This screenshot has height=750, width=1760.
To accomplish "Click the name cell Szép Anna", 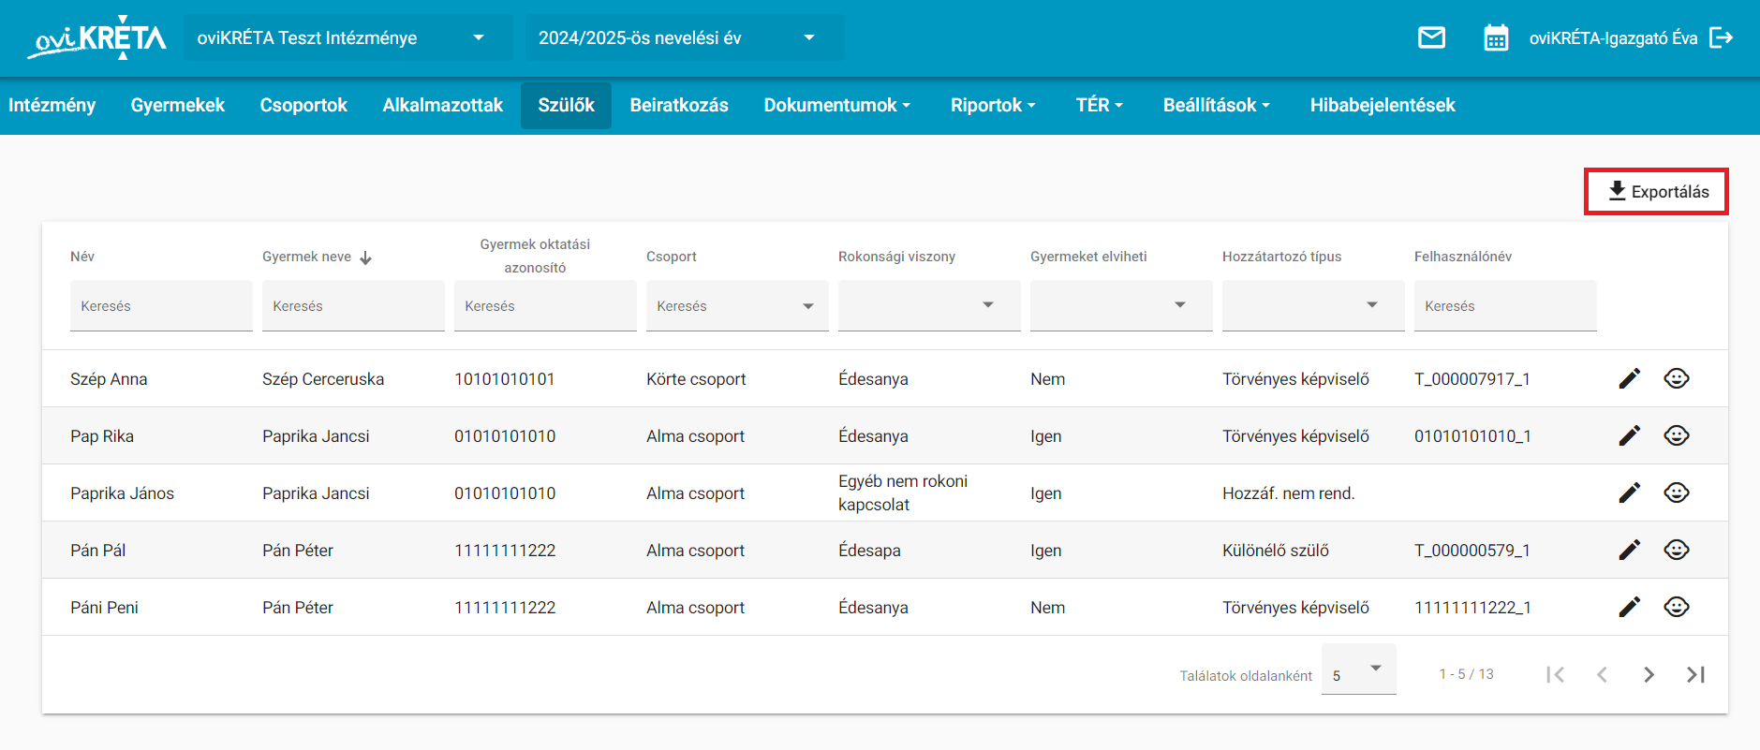I will (x=109, y=379).
